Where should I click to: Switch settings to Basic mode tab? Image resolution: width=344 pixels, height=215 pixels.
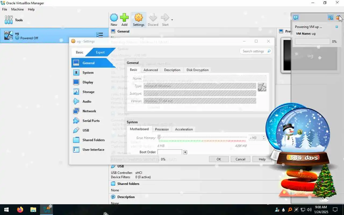(x=80, y=52)
